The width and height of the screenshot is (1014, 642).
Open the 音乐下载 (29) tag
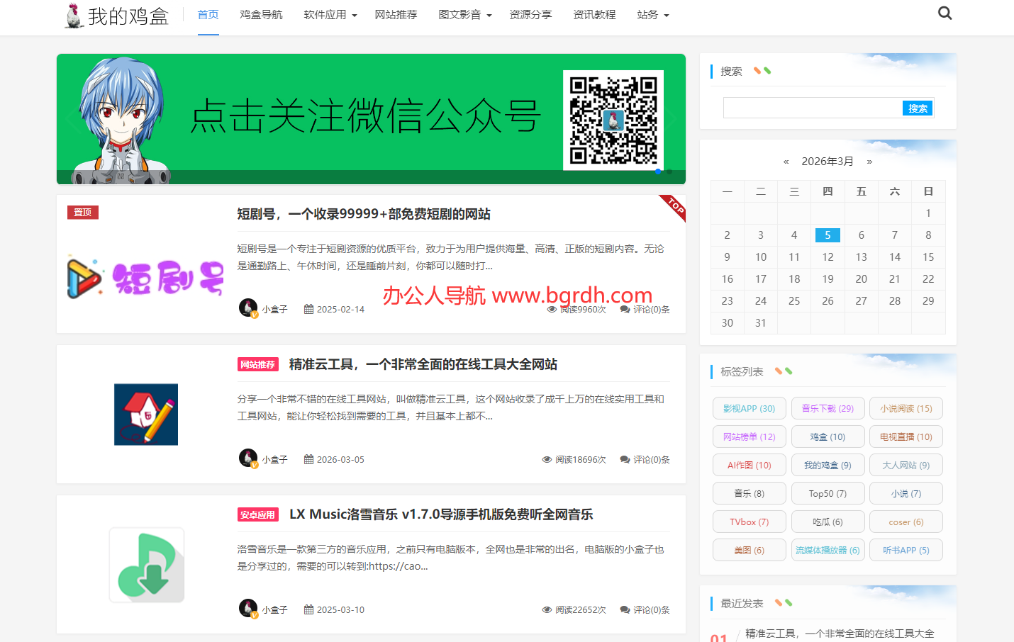828,408
